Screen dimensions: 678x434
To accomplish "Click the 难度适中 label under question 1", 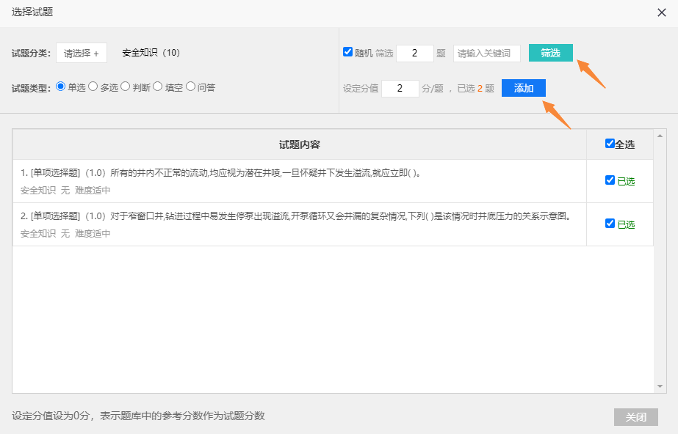I will pos(93,191).
